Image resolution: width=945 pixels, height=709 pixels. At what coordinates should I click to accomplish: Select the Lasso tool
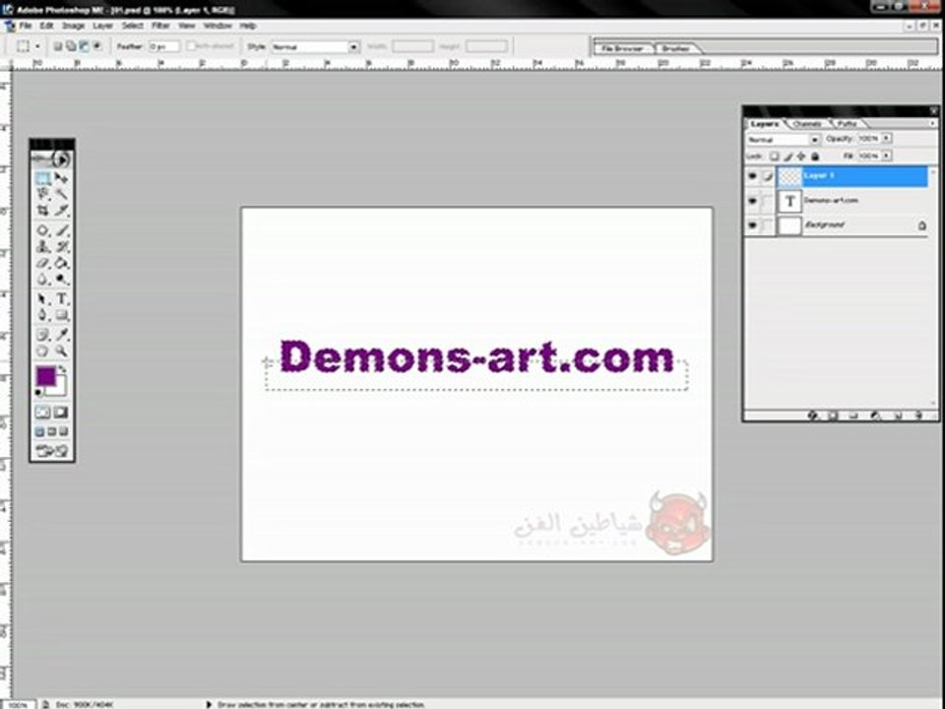[x=42, y=194]
